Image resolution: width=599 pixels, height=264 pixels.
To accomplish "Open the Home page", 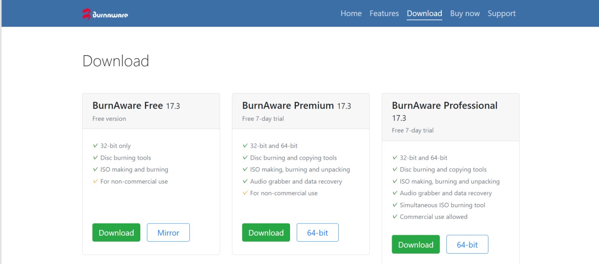I will [351, 13].
